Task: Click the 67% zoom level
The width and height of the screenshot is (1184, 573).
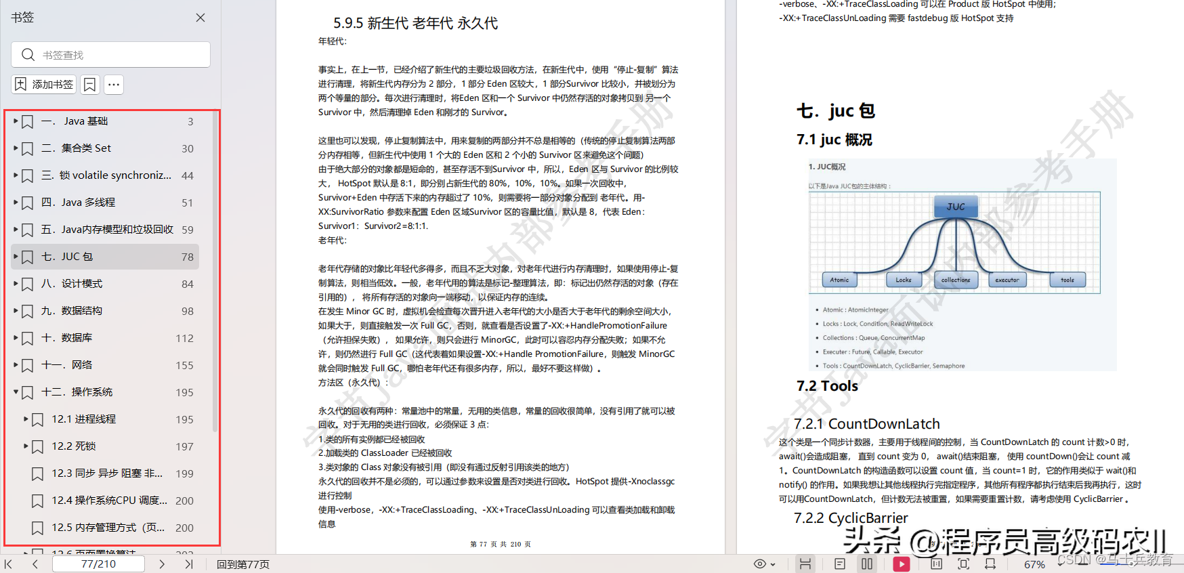Action: point(1034,565)
